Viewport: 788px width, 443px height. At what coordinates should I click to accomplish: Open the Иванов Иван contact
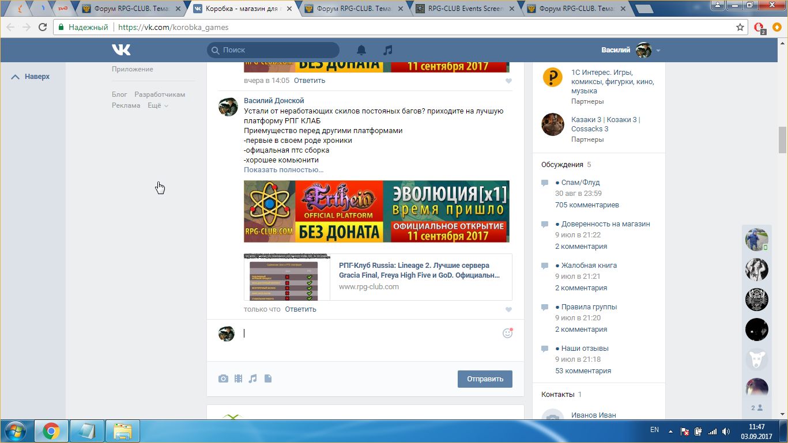point(593,415)
